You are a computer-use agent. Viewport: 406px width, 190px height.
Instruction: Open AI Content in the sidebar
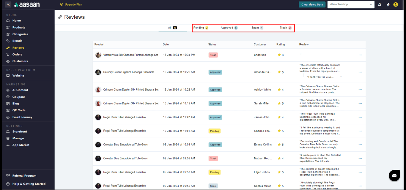(20, 90)
